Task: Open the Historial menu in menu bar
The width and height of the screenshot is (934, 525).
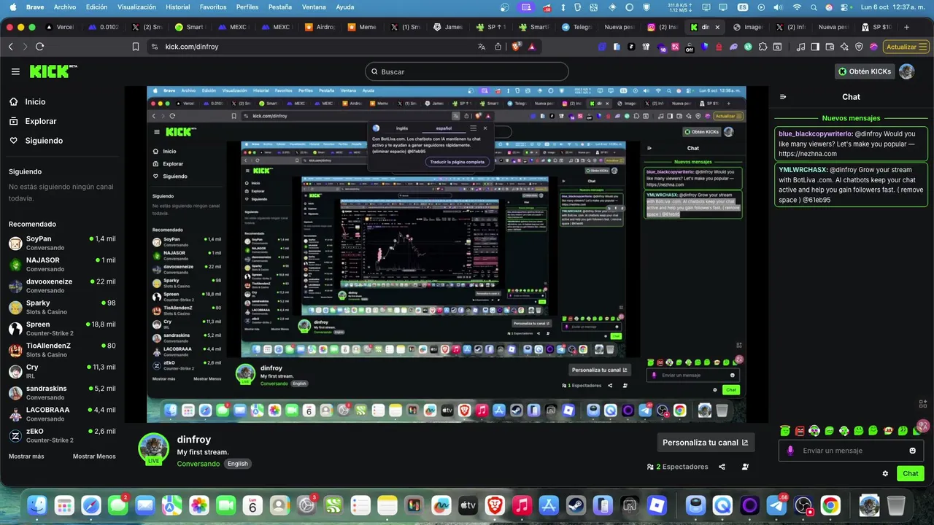Action: pyautogui.click(x=178, y=7)
